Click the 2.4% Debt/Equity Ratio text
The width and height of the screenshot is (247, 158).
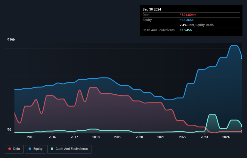pos(196,25)
